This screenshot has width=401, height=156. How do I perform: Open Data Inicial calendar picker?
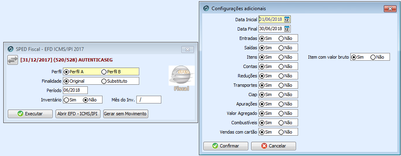(287, 20)
